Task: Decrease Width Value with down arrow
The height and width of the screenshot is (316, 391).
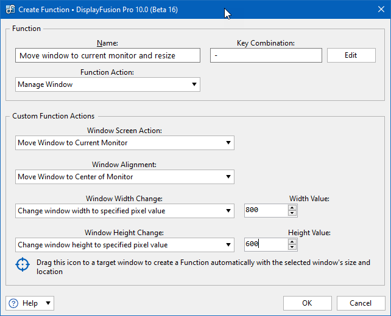Action: coord(292,213)
